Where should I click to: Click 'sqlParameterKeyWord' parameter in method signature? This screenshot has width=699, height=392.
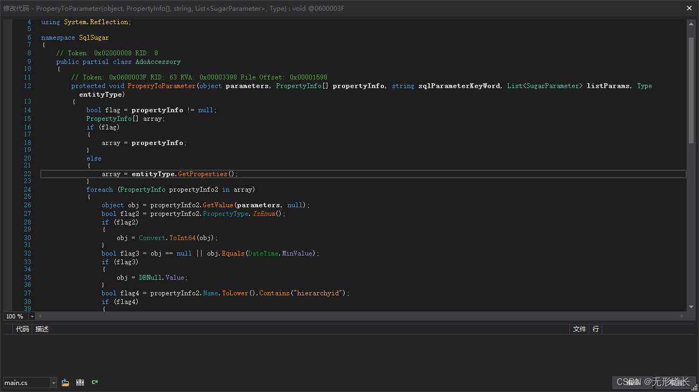(x=459, y=86)
